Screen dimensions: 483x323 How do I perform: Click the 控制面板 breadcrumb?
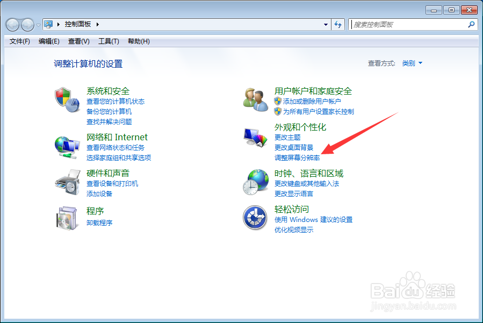pyautogui.click(x=77, y=24)
